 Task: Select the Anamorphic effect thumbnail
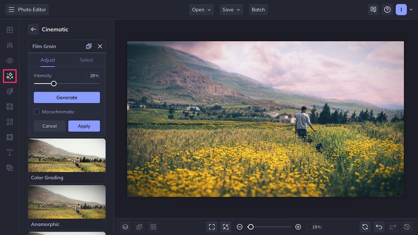pos(67,202)
